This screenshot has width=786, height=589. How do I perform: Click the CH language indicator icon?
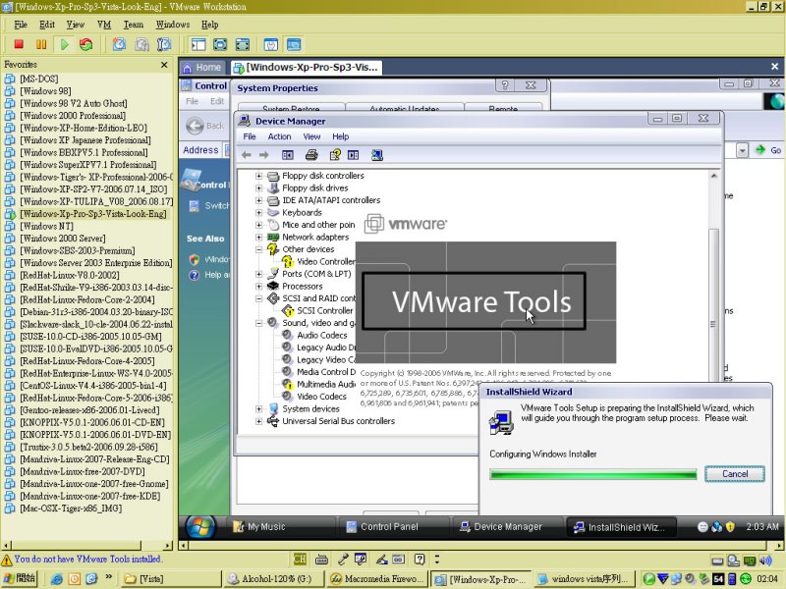click(x=300, y=560)
